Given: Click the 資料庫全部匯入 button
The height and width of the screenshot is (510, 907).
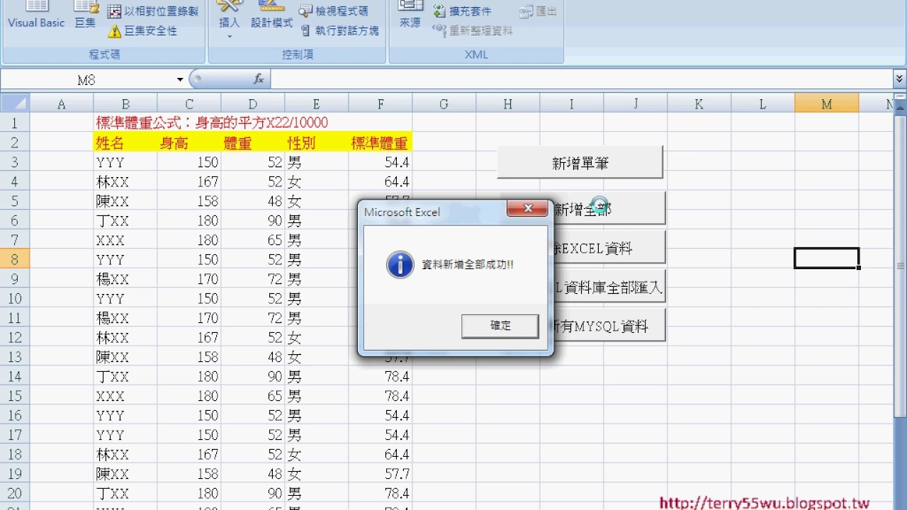Looking at the screenshot, I should point(609,287).
